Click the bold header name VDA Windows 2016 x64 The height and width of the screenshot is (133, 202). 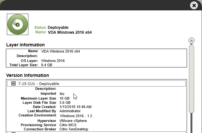pyautogui.click(x=70, y=32)
